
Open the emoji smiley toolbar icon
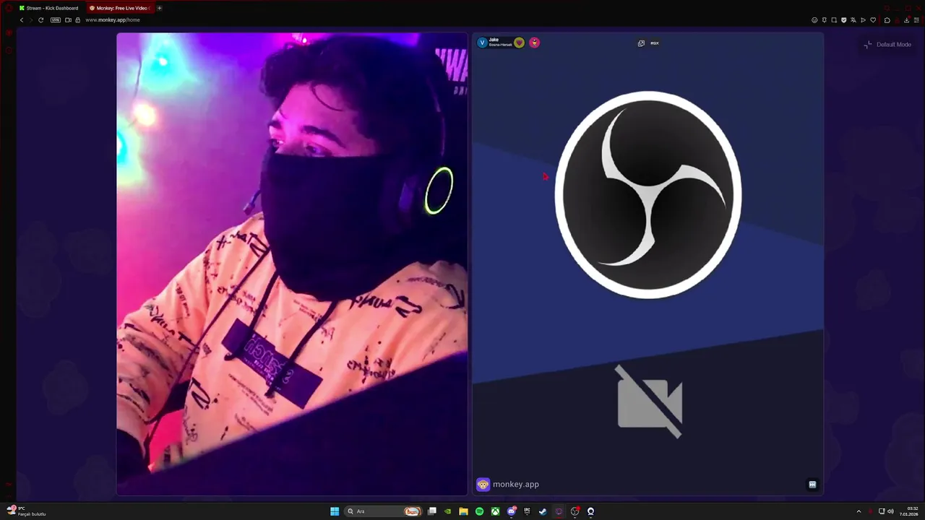pyautogui.click(x=814, y=20)
